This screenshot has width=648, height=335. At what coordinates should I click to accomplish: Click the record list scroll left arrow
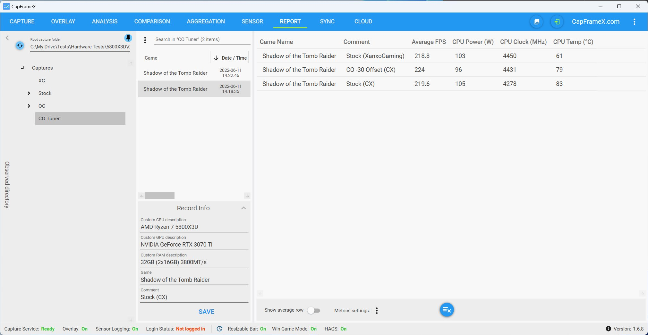142,196
